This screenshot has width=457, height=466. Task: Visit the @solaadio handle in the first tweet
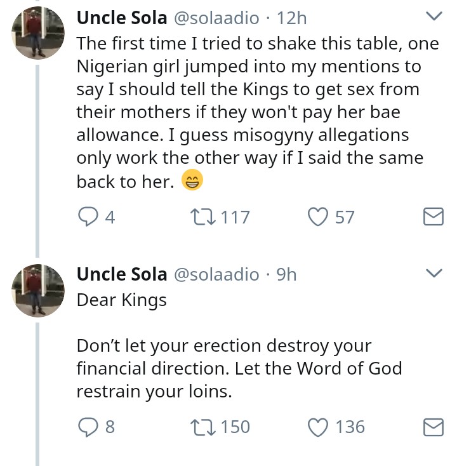click(216, 18)
